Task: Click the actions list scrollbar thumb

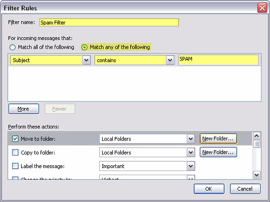Action: click(256, 144)
